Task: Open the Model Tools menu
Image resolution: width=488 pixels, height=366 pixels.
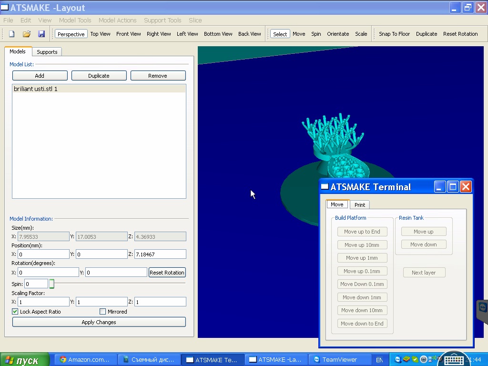Action: [75, 20]
